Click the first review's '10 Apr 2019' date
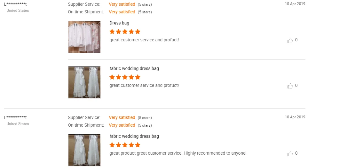355x168 pixels. [x=295, y=4]
